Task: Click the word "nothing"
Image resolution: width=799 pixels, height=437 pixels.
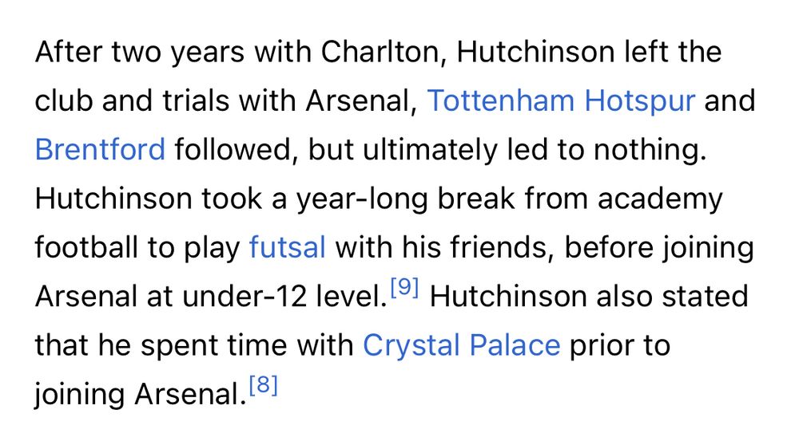Action: (650, 151)
